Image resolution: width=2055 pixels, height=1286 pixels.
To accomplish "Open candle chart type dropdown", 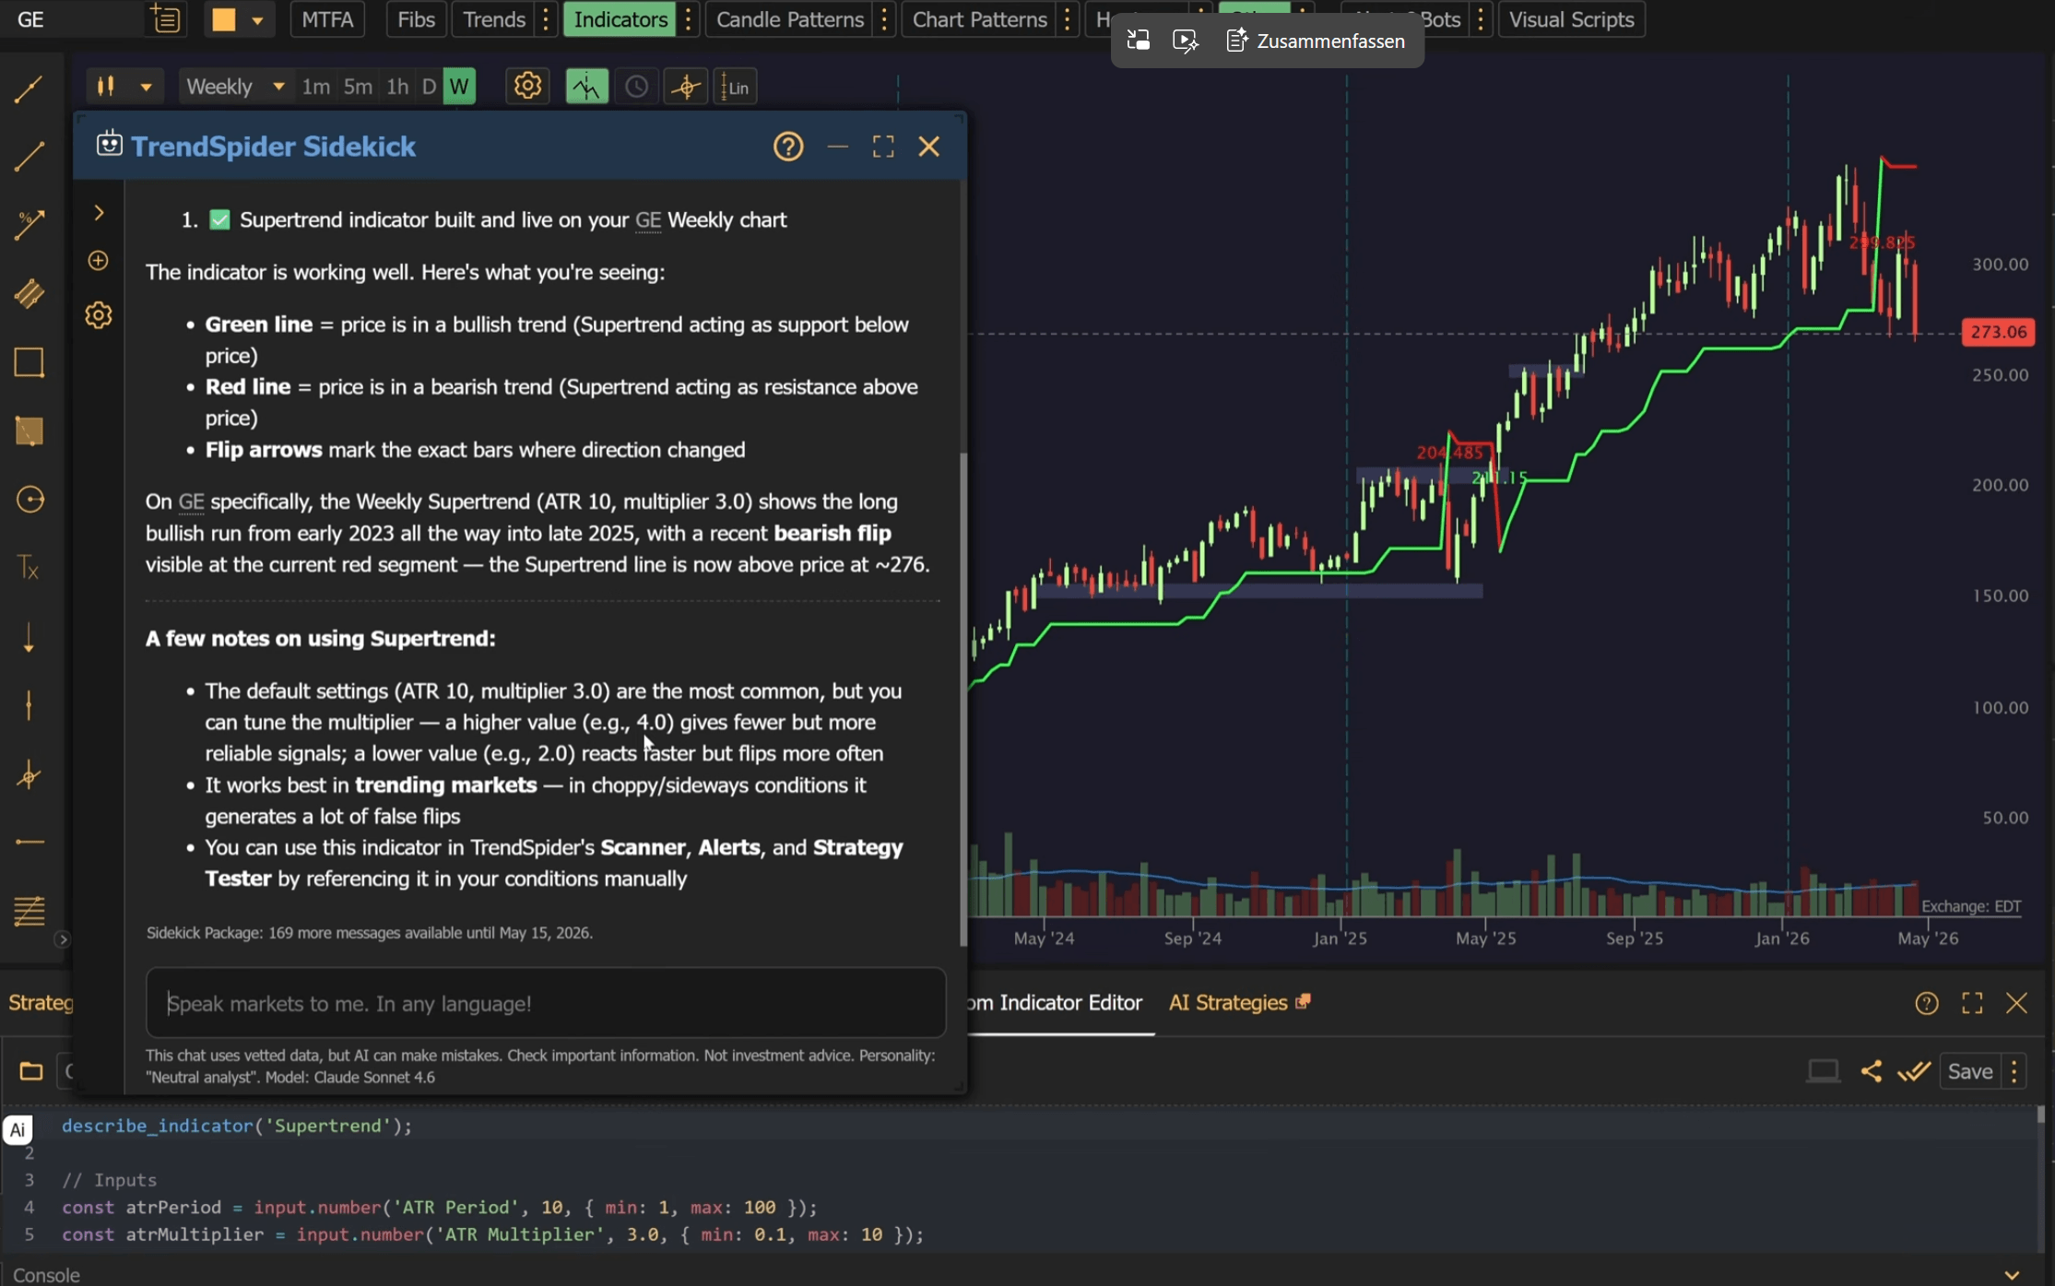I will (124, 87).
